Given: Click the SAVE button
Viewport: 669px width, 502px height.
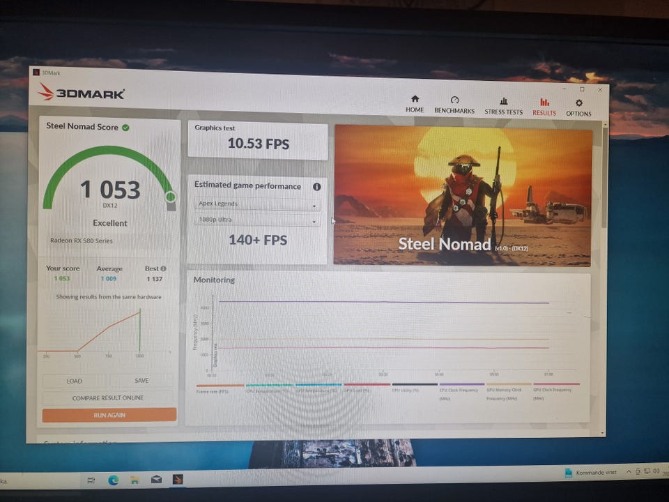Looking at the screenshot, I should 141,381.
